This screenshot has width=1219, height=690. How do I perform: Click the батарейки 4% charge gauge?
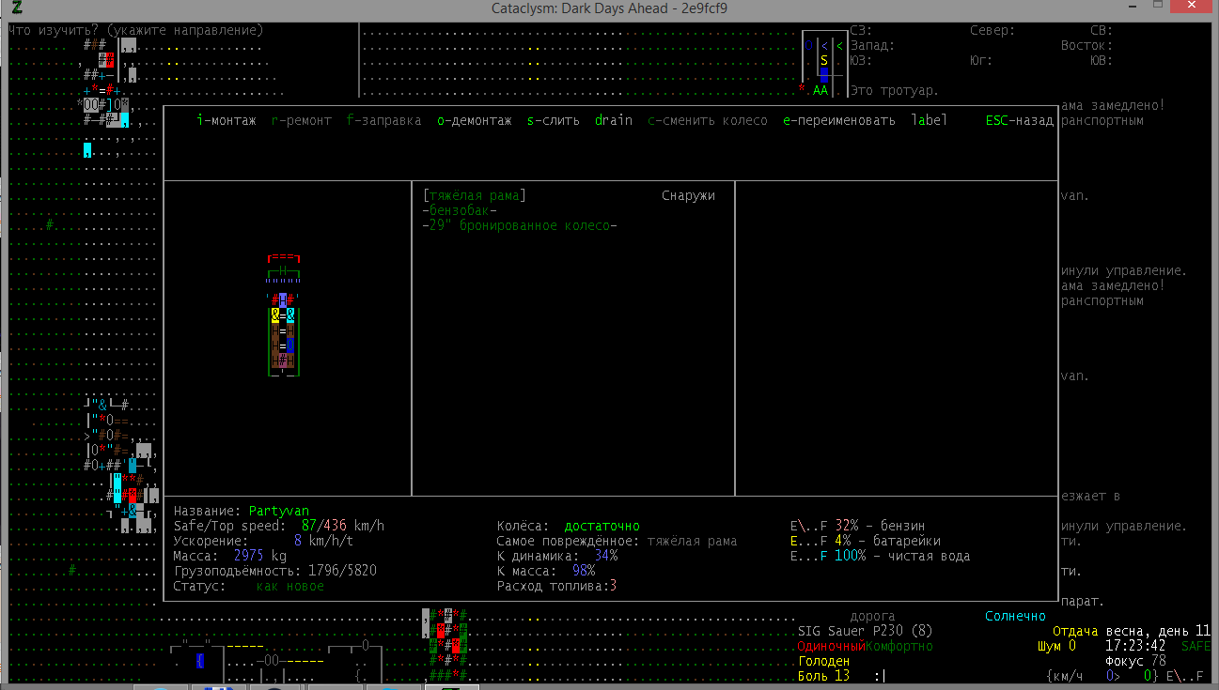pos(866,541)
